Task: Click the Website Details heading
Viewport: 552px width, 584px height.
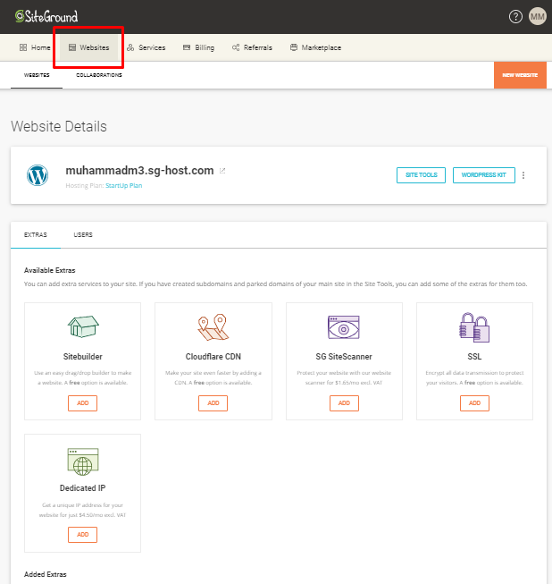Action: 59,127
